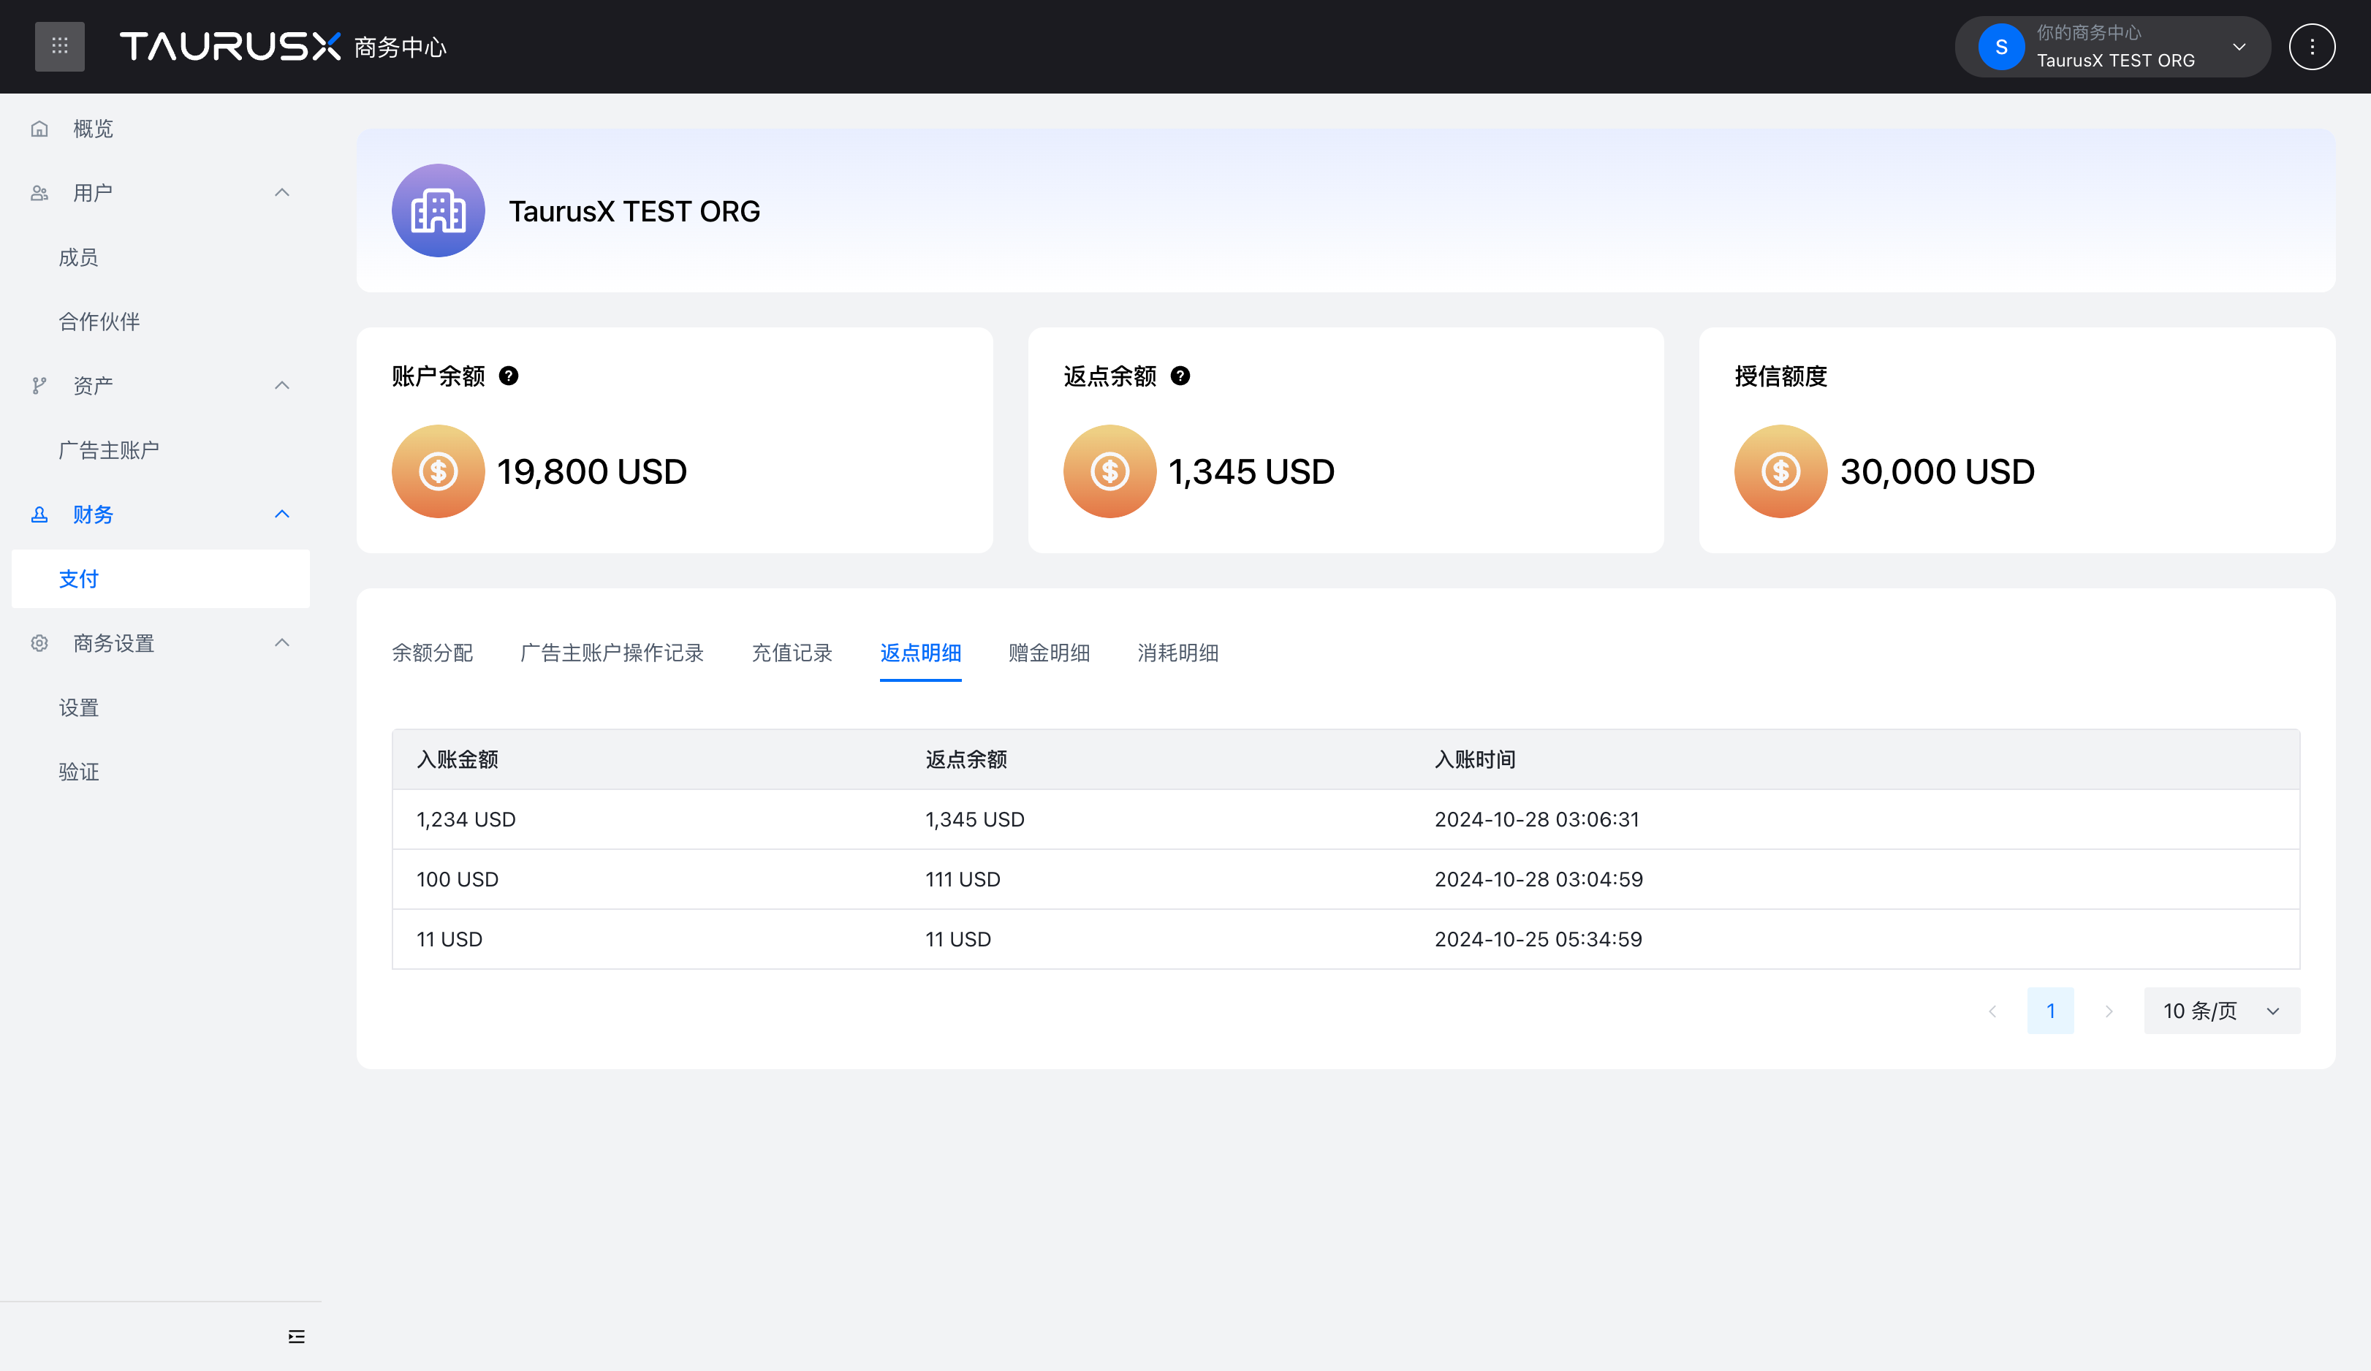Click the 30,000 USD credit value
The image size is (2371, 1371).
1938,471
